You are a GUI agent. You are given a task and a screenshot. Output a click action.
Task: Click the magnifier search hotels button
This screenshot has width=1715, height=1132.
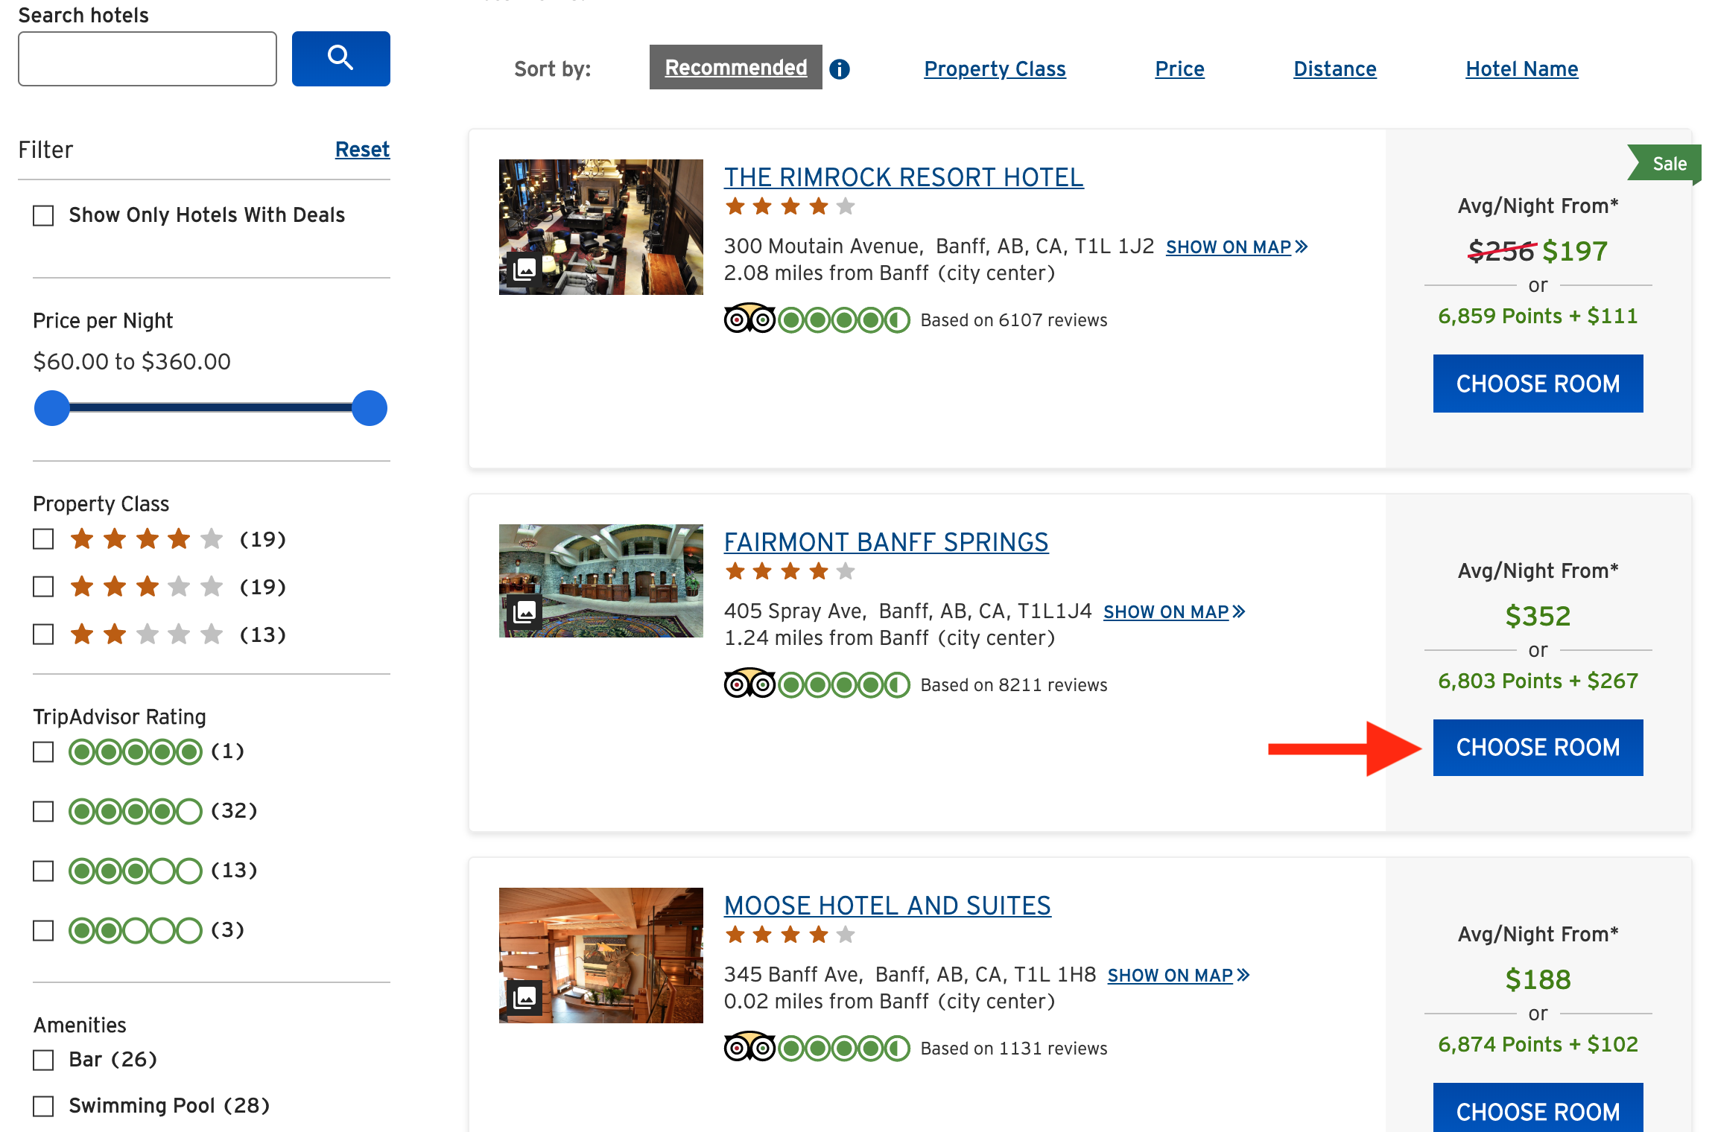[x=340, y=58]
